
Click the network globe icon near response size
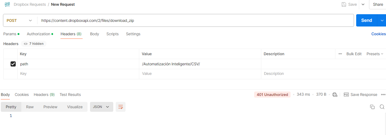pyautogui.click(x=335, y=95)
